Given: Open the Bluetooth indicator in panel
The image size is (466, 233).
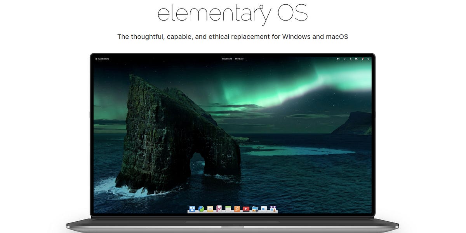Looking at the screenshot, I should [351, 59].
